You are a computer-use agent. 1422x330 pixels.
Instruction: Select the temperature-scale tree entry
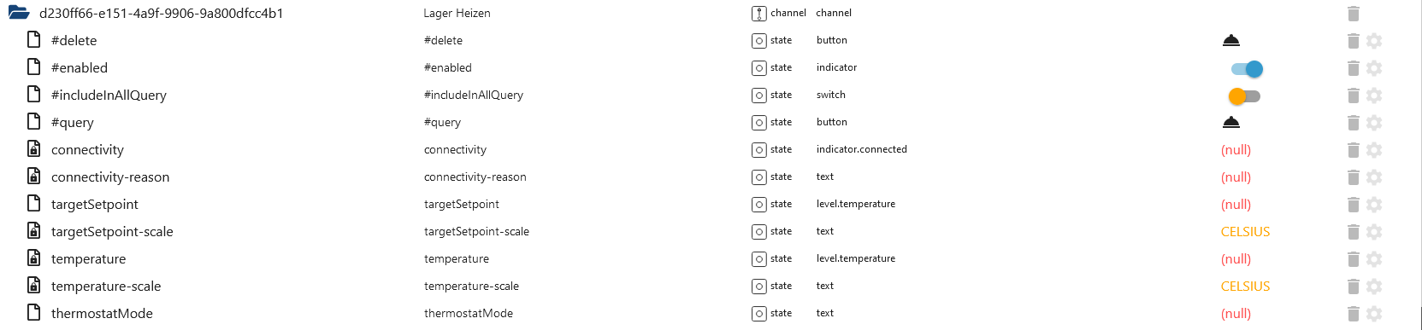pos(106,286)
